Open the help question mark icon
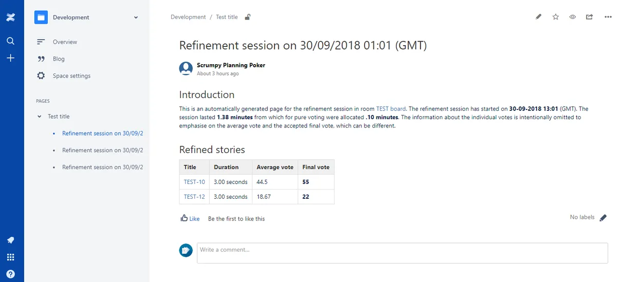This screenshot has height=282, width=617. click(x=11, y=274)
